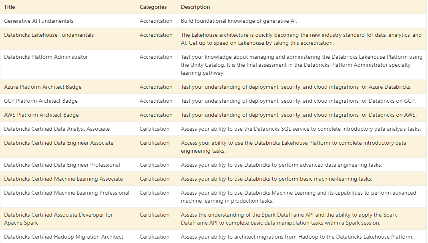Select Databricks Certified Data Engineer Associate title
This screenshot has width=428, height=243.
click(59, 143)
